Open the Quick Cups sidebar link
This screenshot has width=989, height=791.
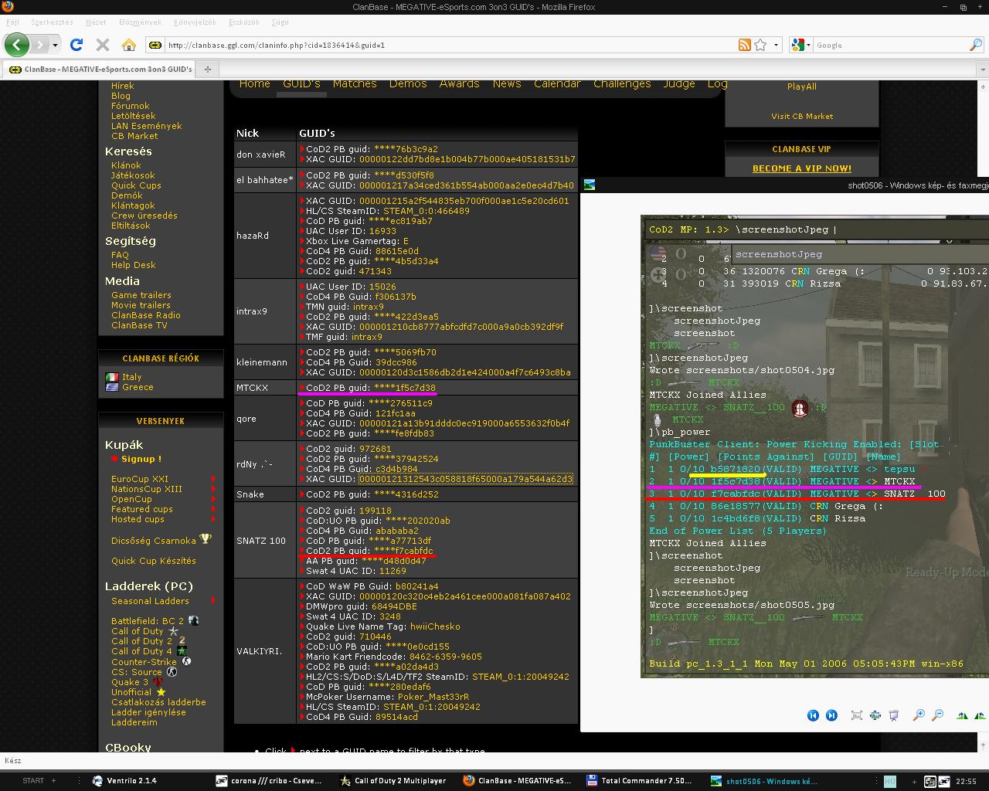136,185
